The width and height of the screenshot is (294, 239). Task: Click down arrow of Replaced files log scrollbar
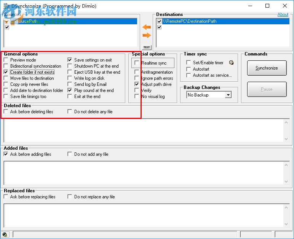(x=286, y=224)
